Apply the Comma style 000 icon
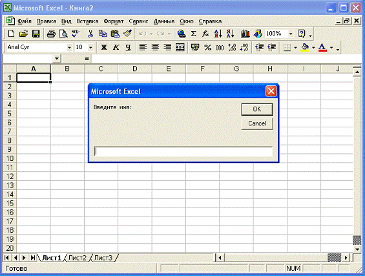The height and width of the screenshot is (276, 365). tap(220, 48)
